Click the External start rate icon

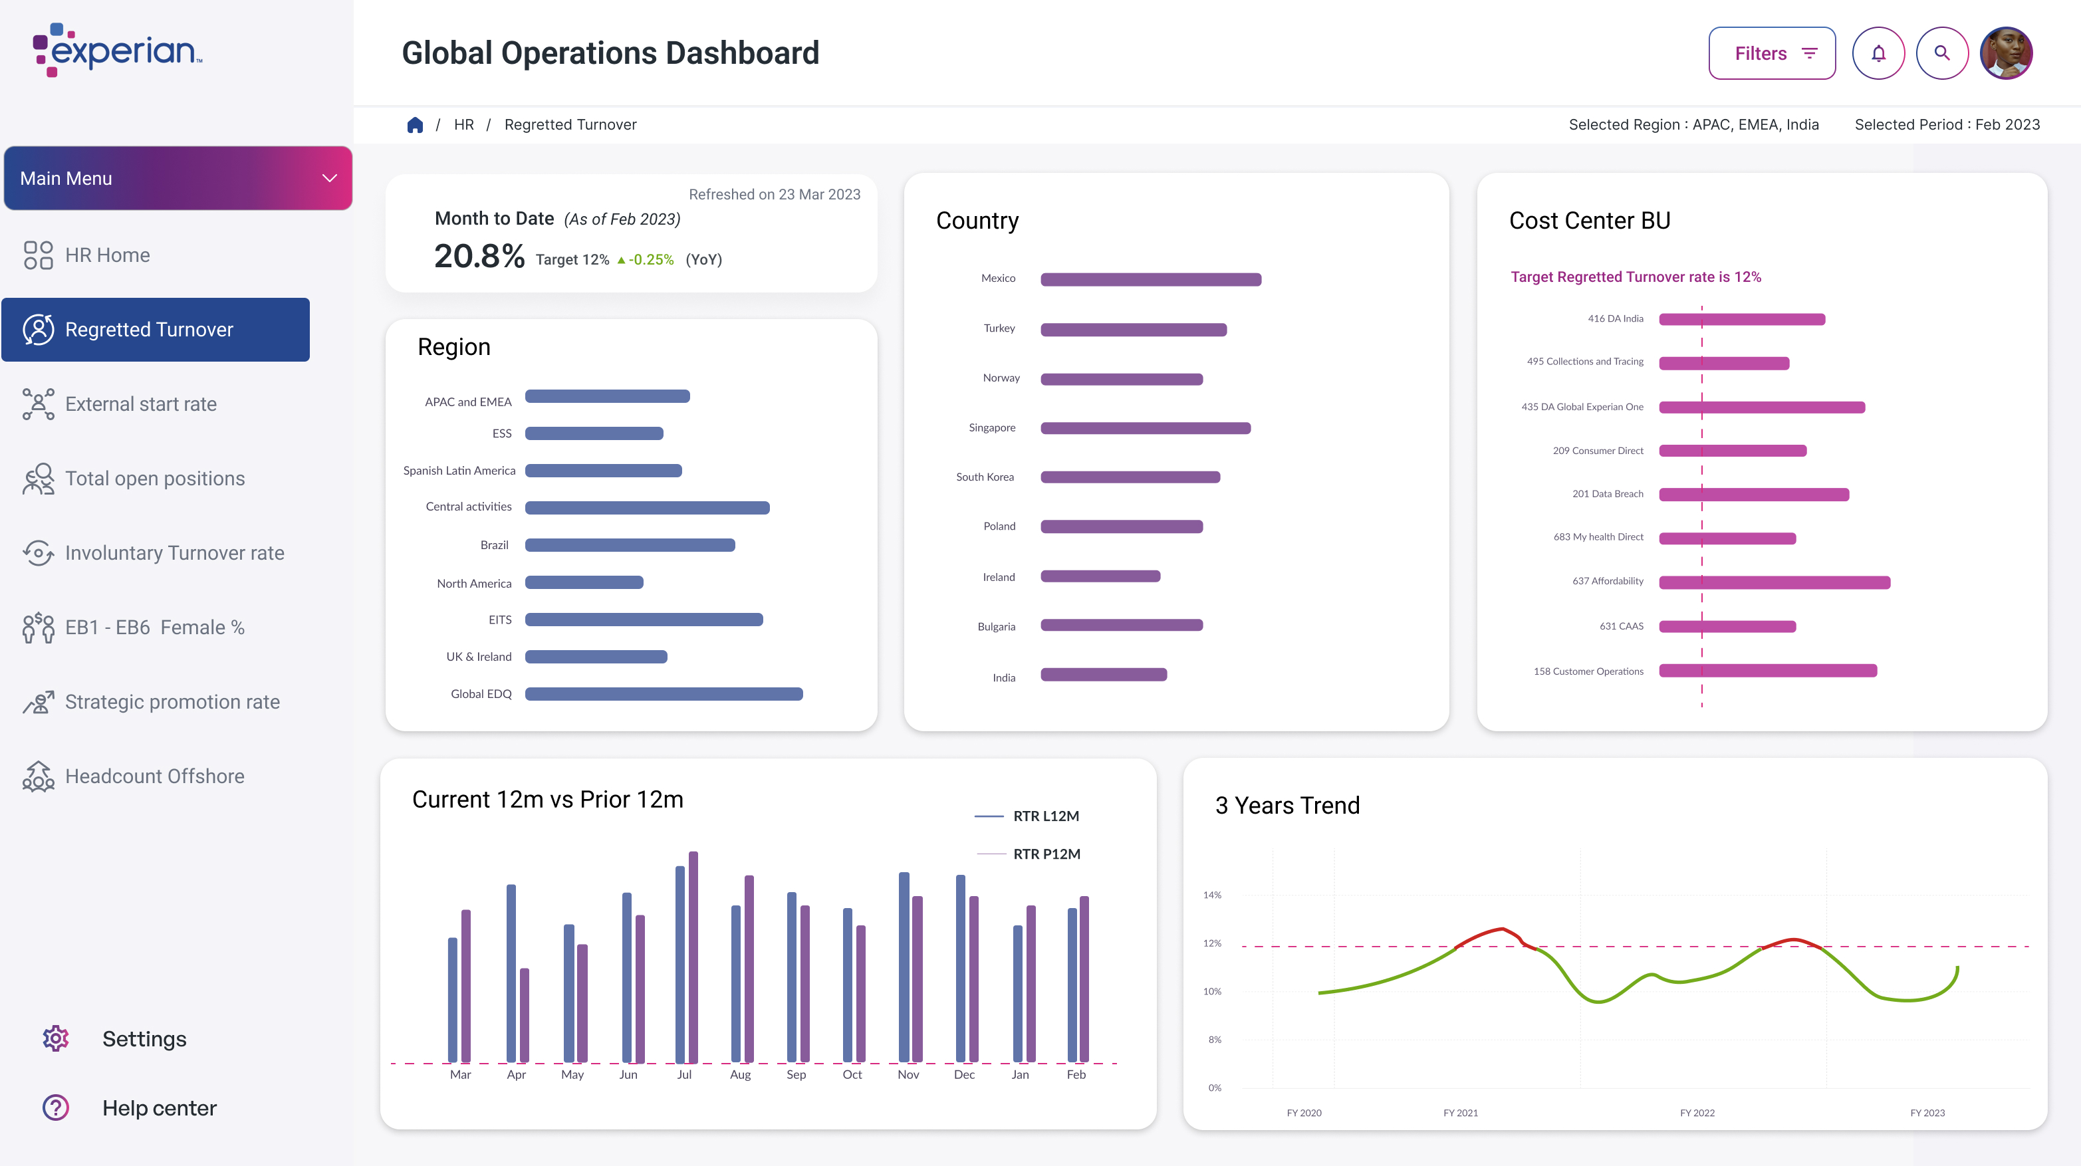pos(38,404)
